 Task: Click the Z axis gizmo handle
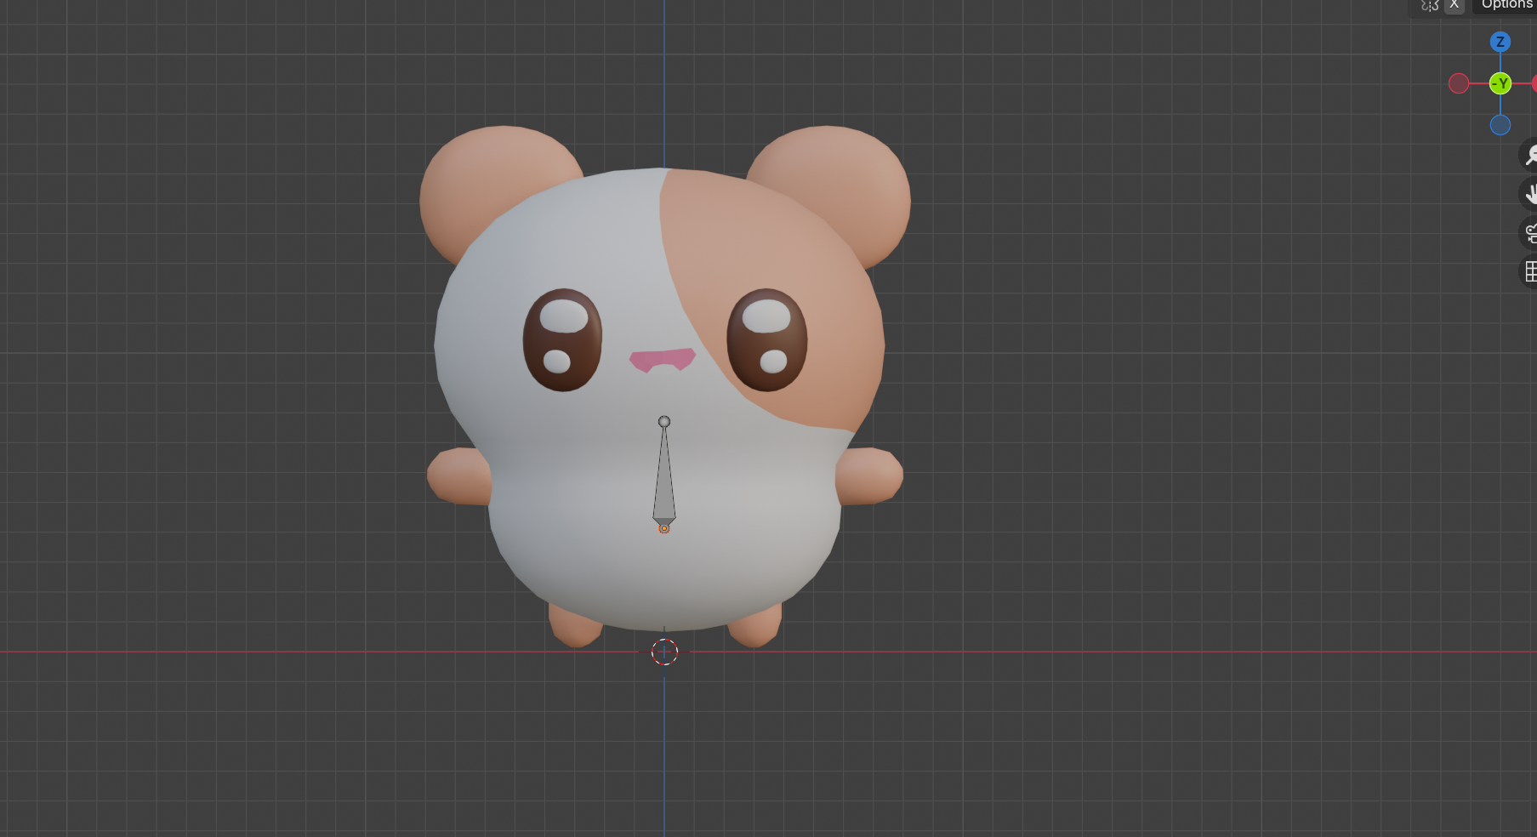click(1500, 42)
